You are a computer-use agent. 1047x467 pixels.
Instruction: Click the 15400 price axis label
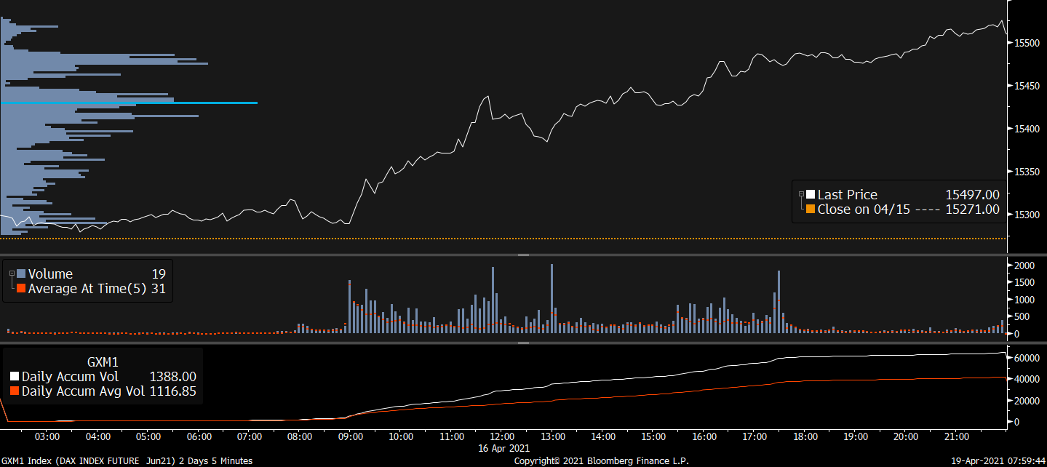pyautogui.click(x=1027, y=129)
